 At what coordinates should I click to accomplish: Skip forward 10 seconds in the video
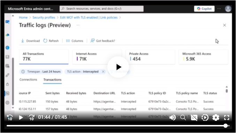(x=31, y=118)
